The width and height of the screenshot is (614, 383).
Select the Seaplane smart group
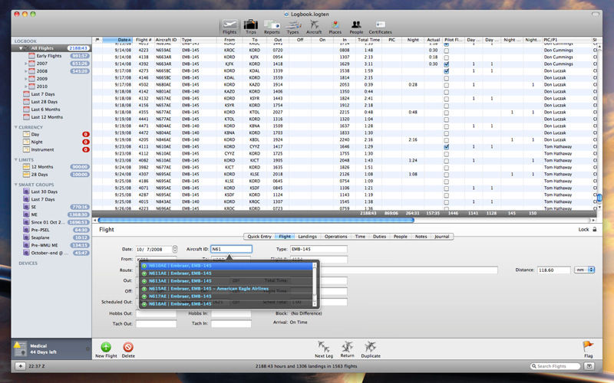point(41,237)
